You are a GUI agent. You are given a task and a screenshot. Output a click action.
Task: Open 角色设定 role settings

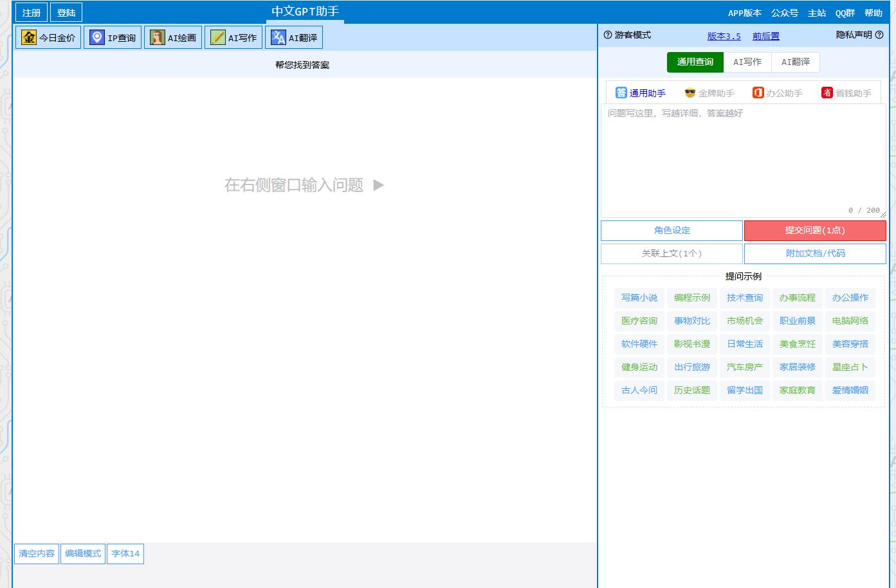[672, 231]
